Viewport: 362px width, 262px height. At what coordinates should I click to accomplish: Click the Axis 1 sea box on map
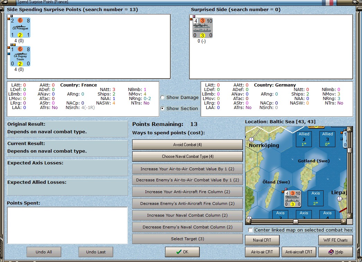pos(316,198)
